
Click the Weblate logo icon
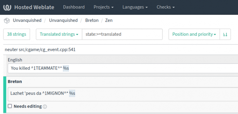click(x=7, y=7)
